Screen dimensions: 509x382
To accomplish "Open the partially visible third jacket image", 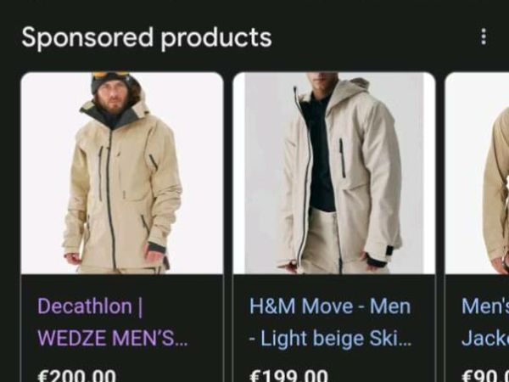I will pos(477,173).
